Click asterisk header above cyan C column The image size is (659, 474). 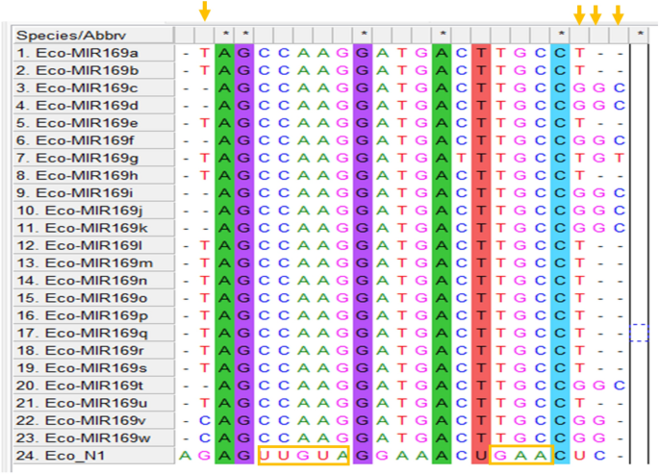click(x=561, y=35)
